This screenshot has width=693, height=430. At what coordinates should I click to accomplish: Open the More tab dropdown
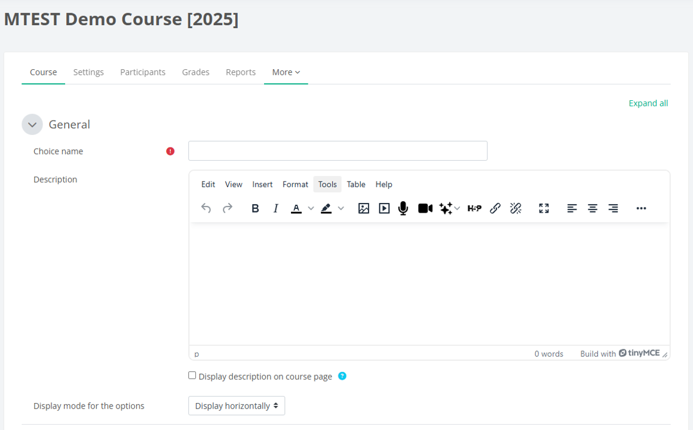click(286, 72)
